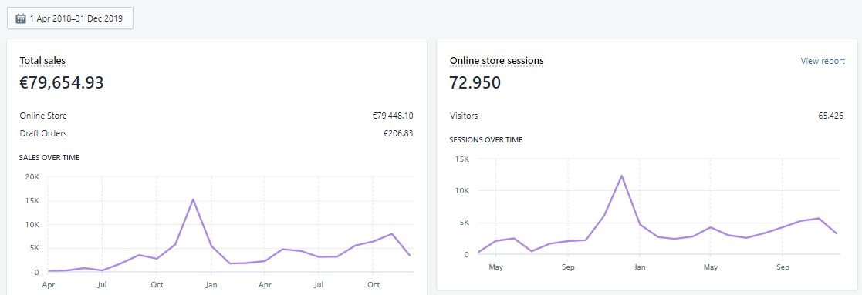This screenshot has height=295, width=862.
Task: Click the sales chart peak near 15K
Action: pos(193,199)
